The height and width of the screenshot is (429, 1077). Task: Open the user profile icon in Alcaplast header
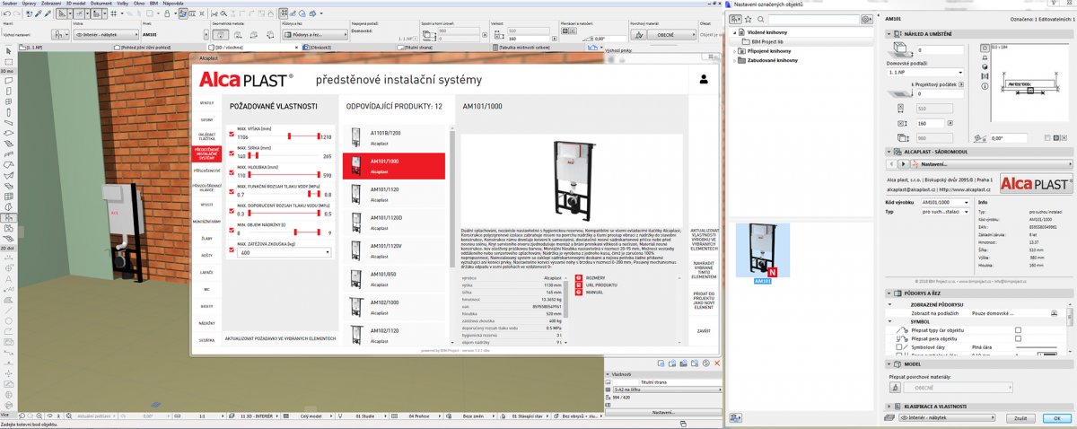point(704,80)
